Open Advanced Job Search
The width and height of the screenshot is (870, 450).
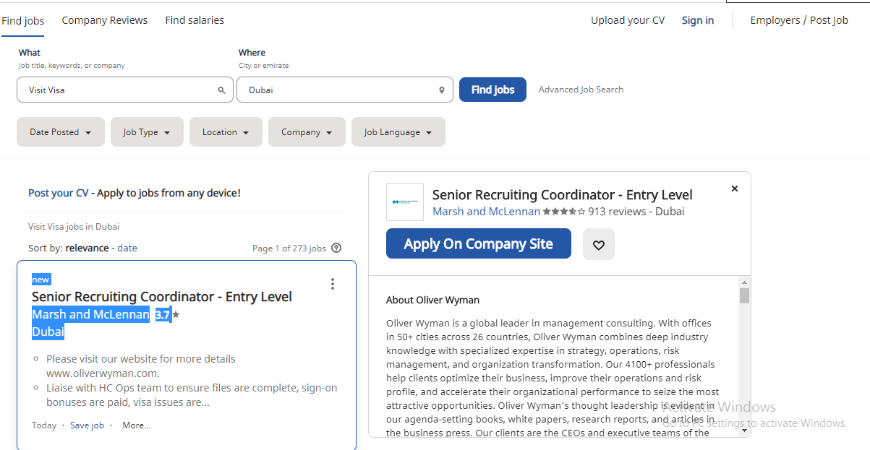coord(581,90)
